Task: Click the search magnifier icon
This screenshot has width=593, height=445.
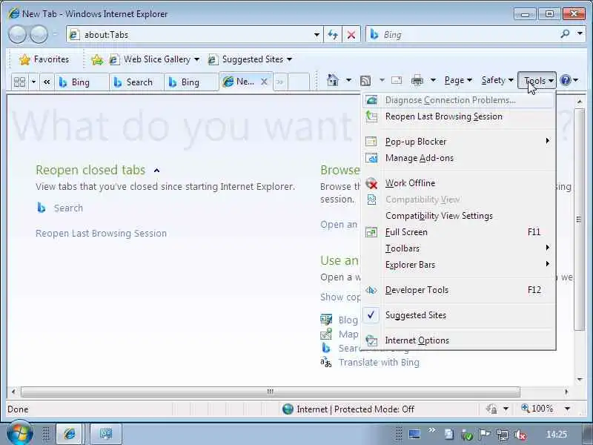Action: [x=565, y=34]
